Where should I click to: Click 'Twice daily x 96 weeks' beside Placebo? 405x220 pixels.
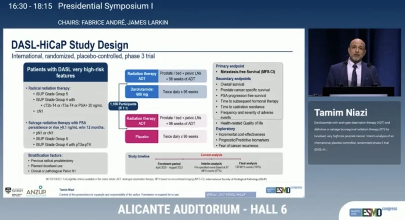(x=181, y=137)
